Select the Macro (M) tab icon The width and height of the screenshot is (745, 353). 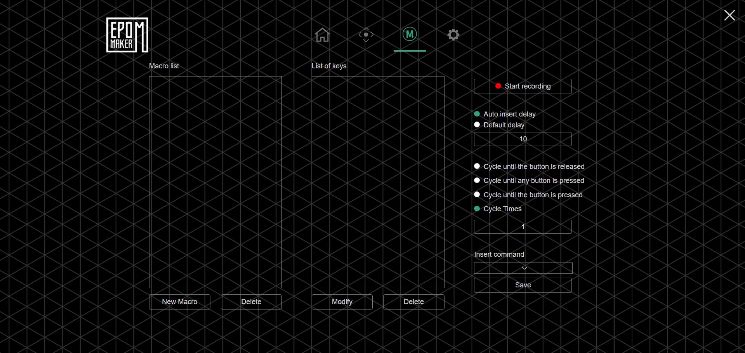click(x=410, y=35)
